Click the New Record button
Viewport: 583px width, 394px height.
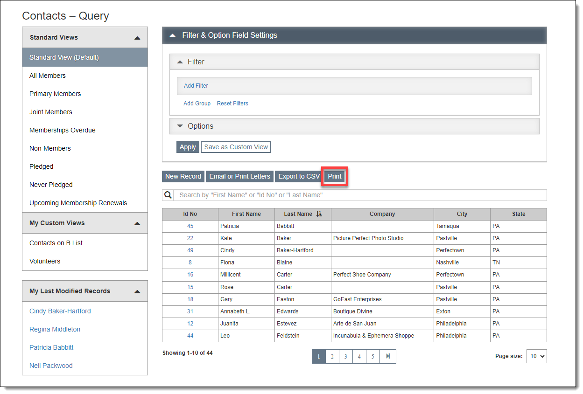pyautogui.click(x=183, y=176)
